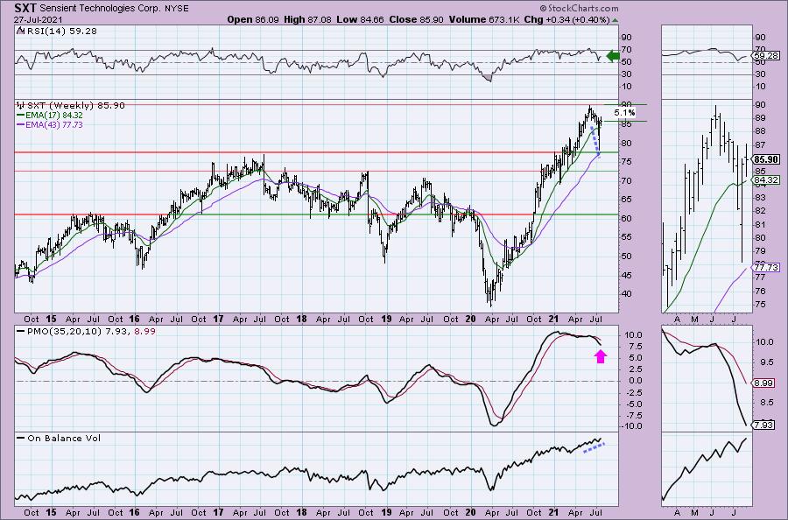Viewport: 788px width, 520px height.
Task: Click the 82 label on the zoom price axis
Action: tap(760, 212)
